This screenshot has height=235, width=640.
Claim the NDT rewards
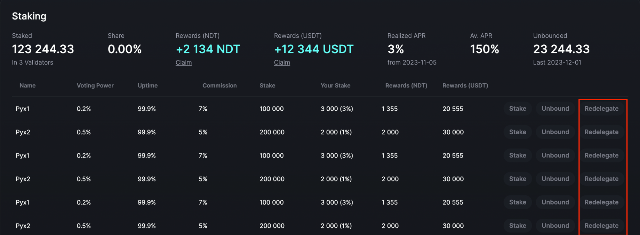click(x=183, y=62)
